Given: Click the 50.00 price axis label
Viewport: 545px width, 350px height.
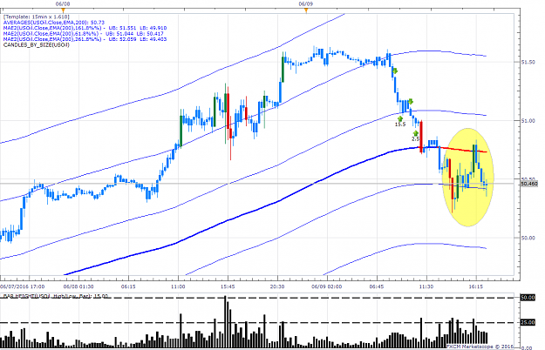Looking at the screenshot, I should (x=528, y=238).
